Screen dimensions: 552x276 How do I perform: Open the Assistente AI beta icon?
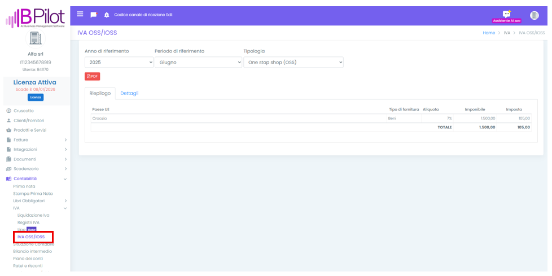point(507,16)
